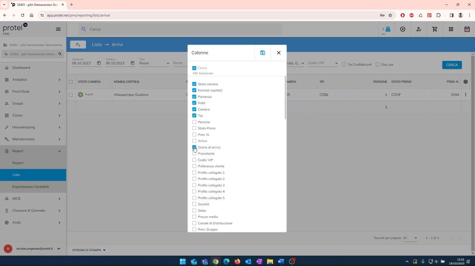Open Dashboard in the sidebar
Screen dimensions: 475x266
tap(21, 68)
